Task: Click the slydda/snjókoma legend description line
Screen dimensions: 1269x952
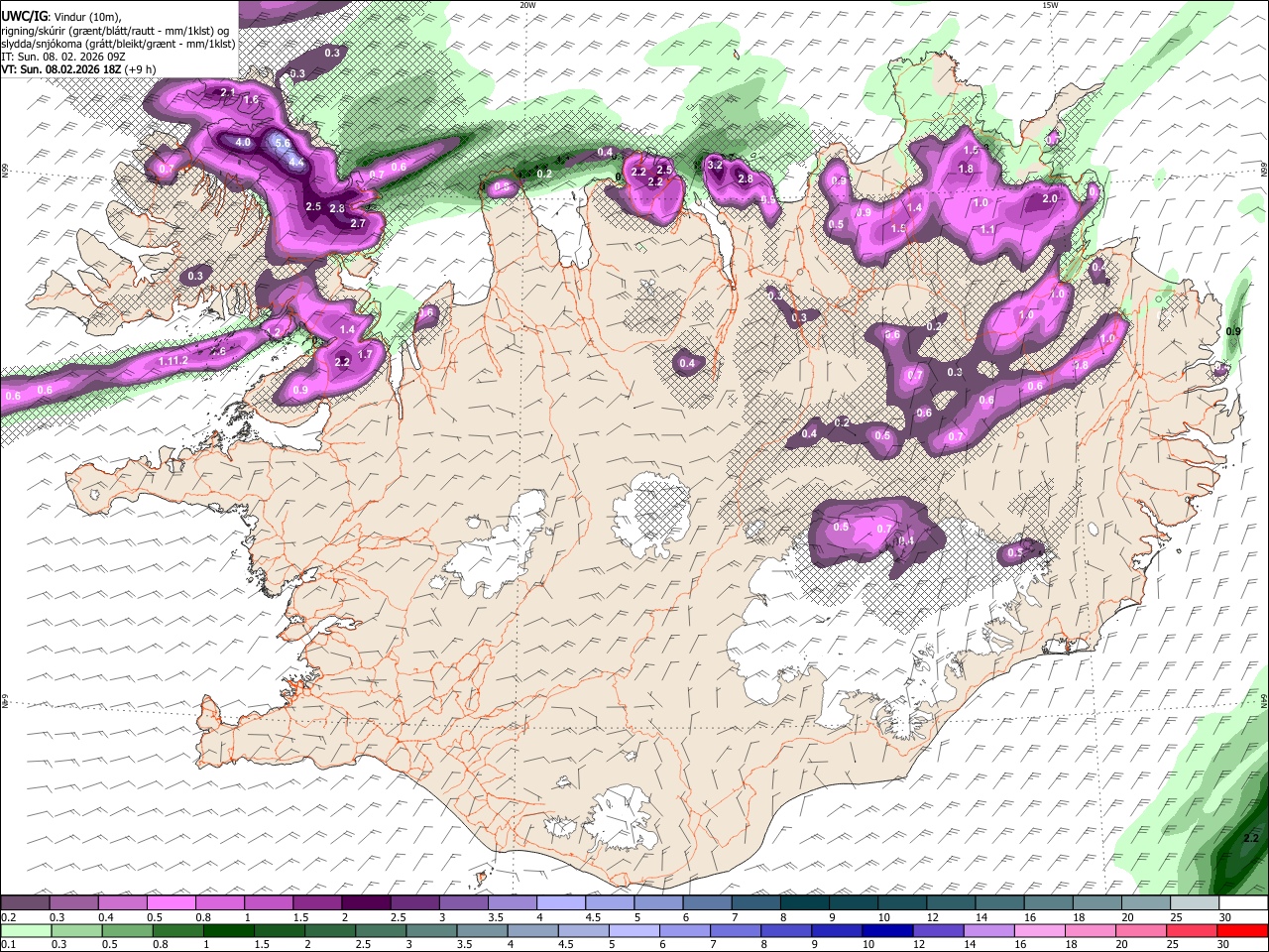Action: [x=118, y=44]
